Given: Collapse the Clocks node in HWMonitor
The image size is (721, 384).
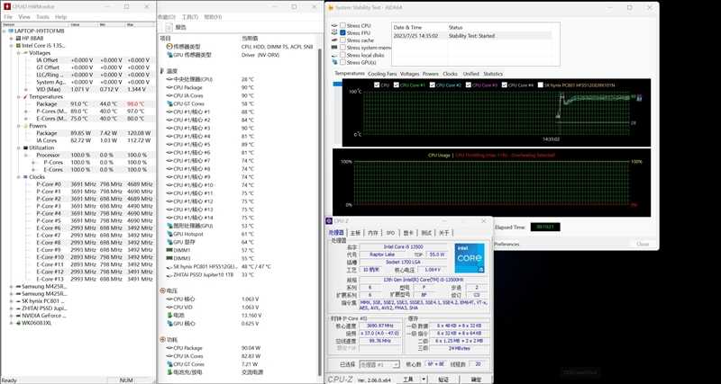Looking at the screenshot, I should [x=19, y=177].
